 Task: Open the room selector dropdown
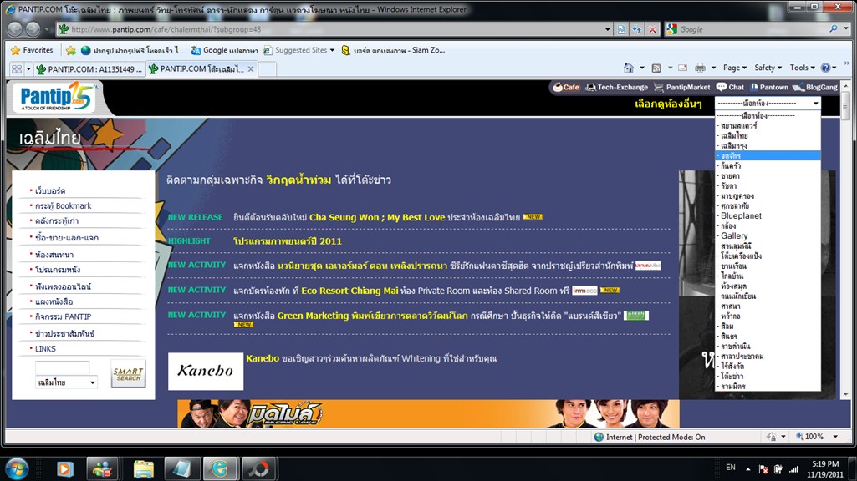pos(768,104)
